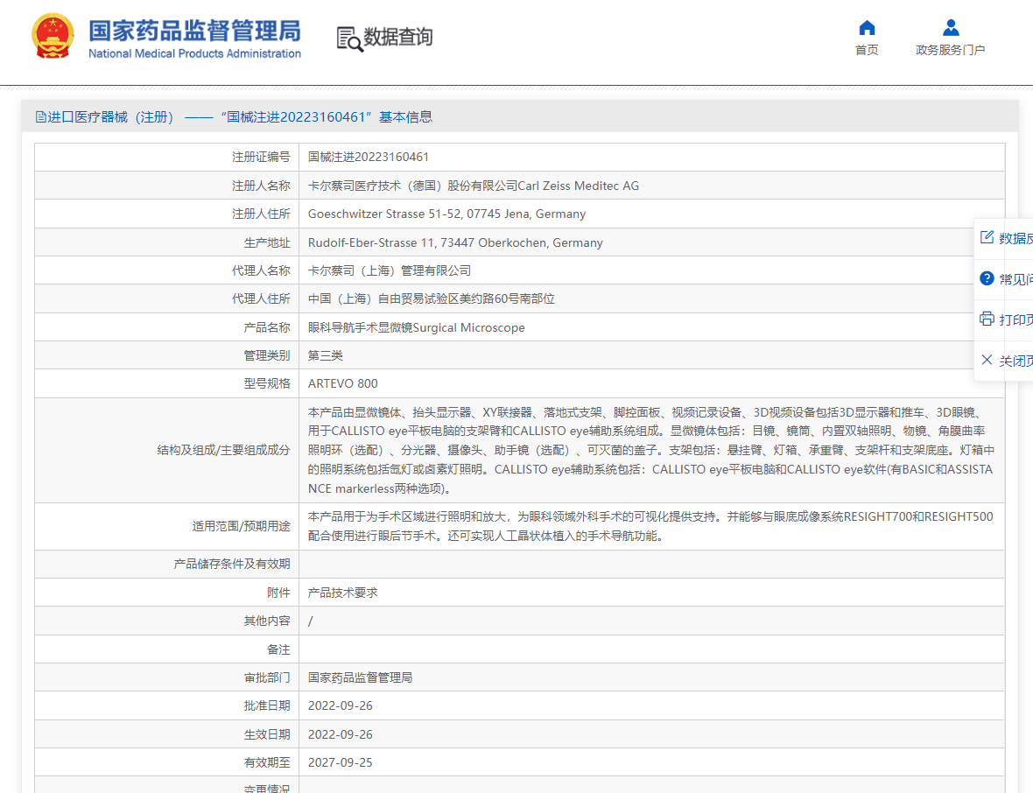
Task: Click the 打印页面 printer icon
Action: (987, 319)
